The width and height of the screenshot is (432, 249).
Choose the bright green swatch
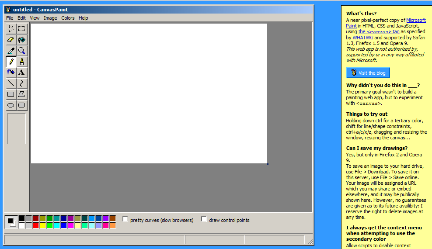tap(49, 225)
